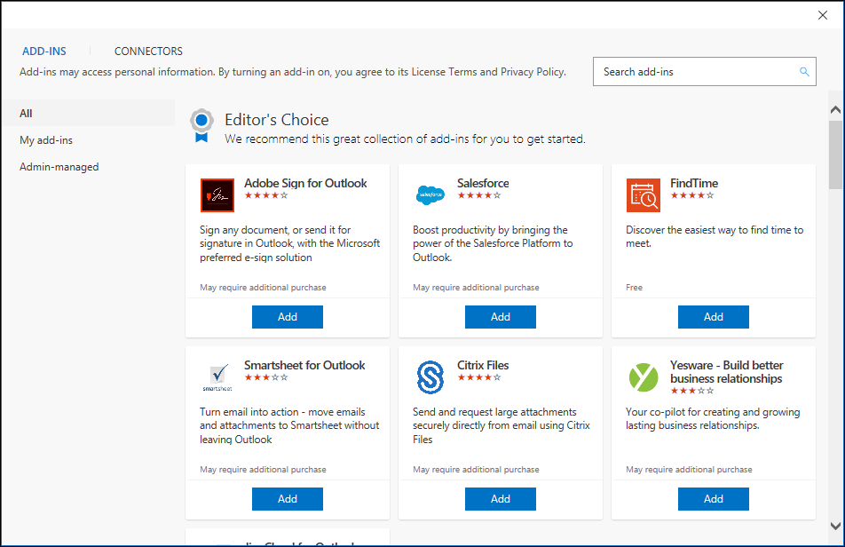This screenshot has width=845, height=547.
Task: Open the Salesforce add-in title
Action: coord(483,184)
